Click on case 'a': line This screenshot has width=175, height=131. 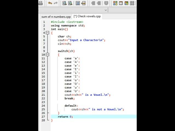click(x=72, y=58)
